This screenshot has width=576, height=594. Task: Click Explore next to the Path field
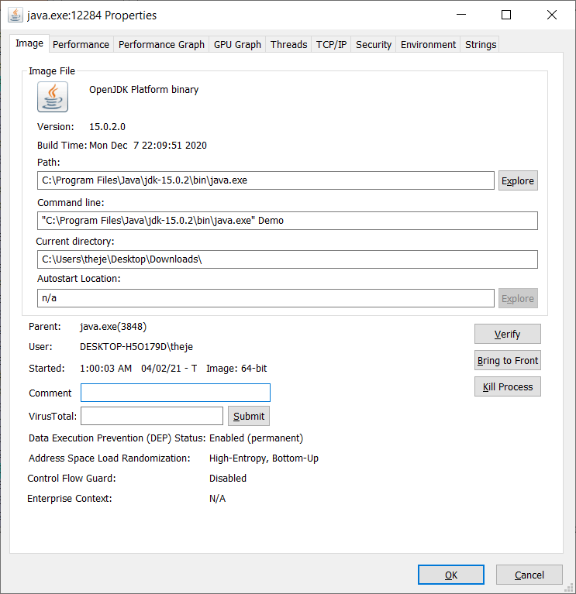[518, 180]
